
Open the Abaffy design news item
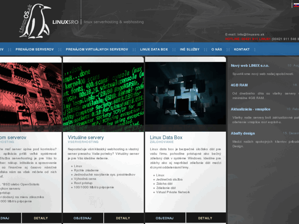pyautogui.click(x=243, y=134)
